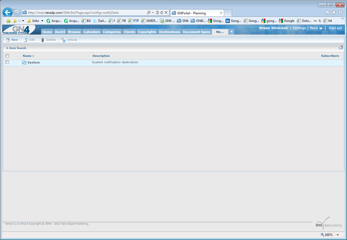Go back with the browser Back arrow
This screenshot has height=240, width=347.
[7, 12]
